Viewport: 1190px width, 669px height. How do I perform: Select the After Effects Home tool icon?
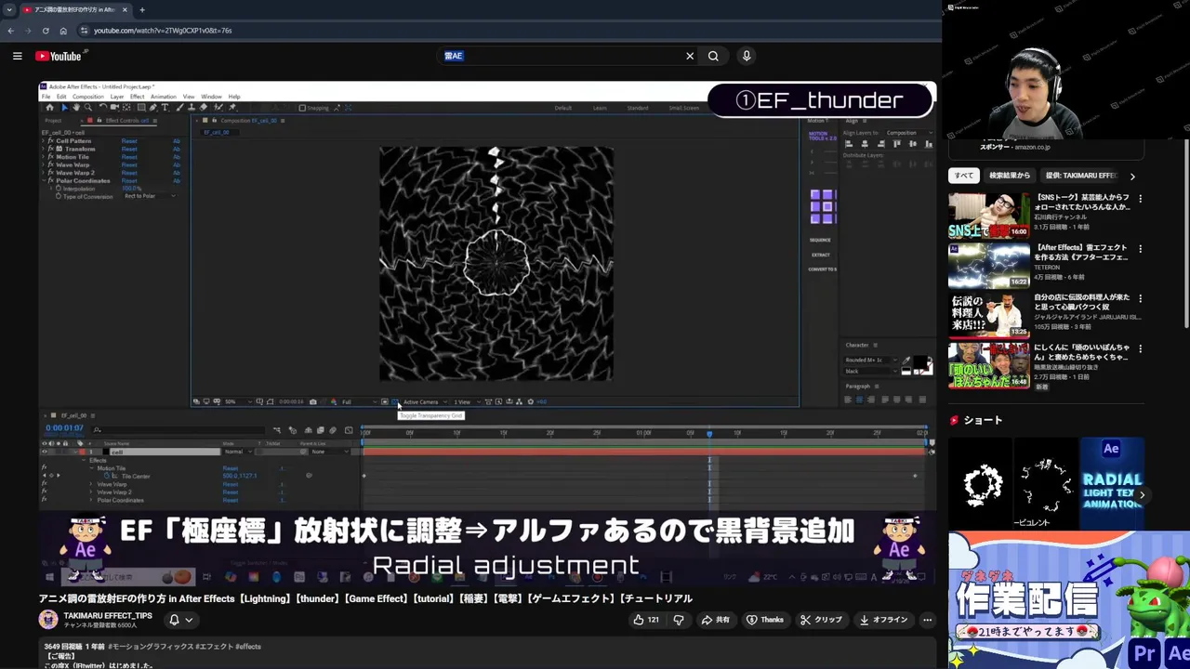click(x=49, y=108)
